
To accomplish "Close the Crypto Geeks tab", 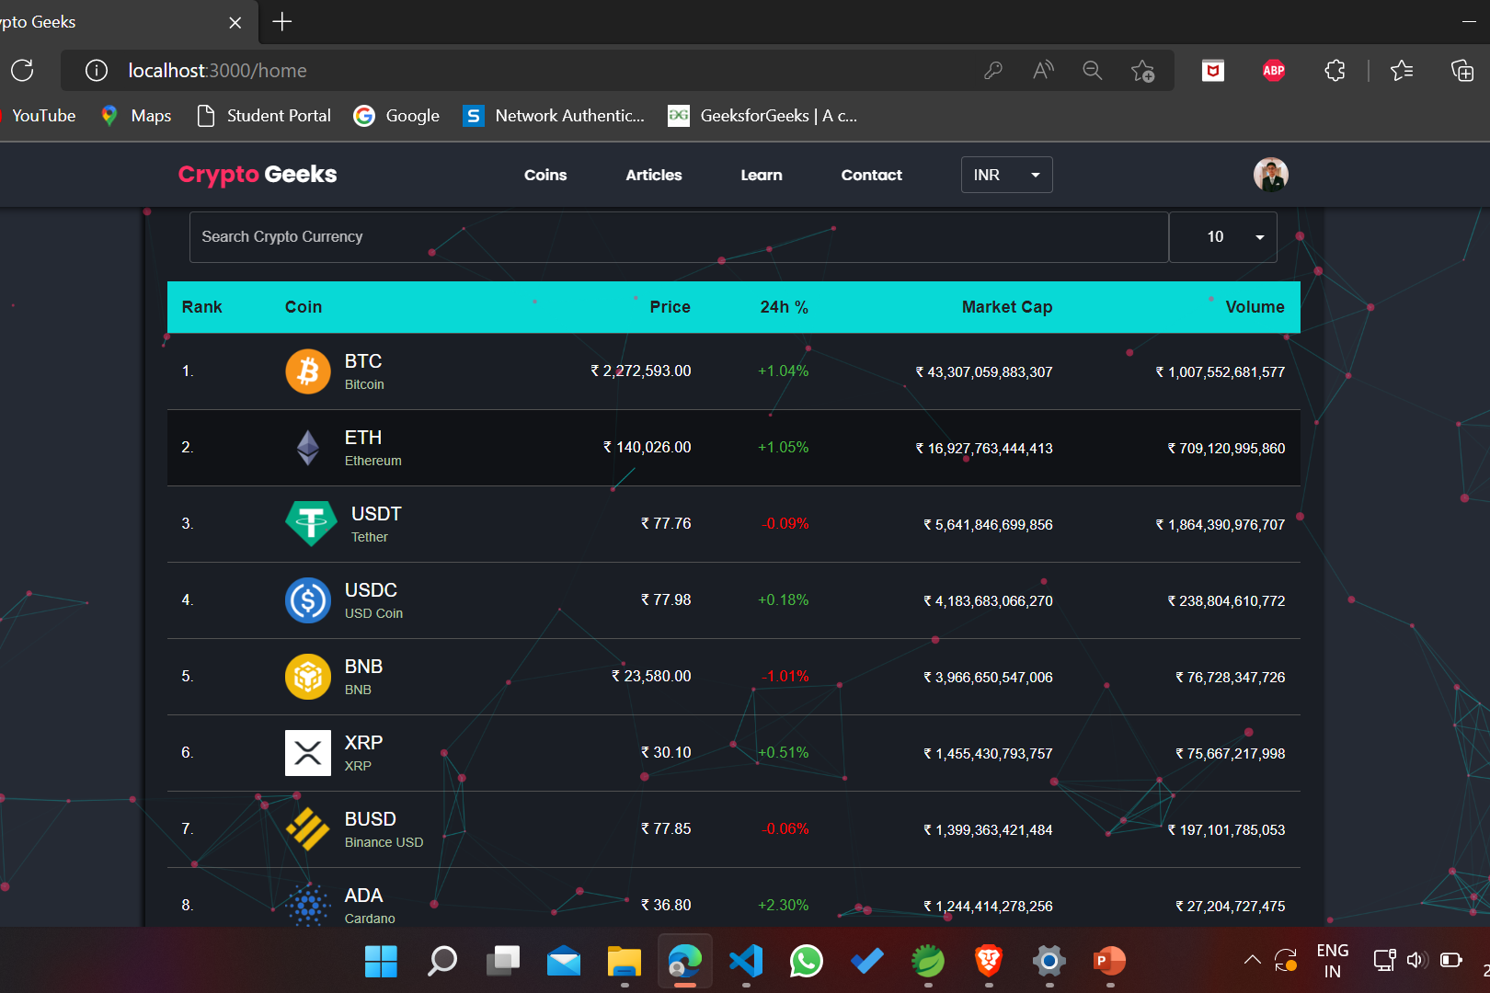I will [235, 22].
